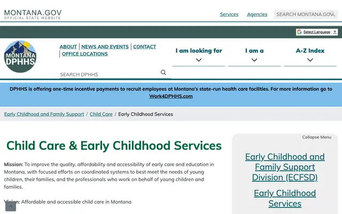Collapse the sidebar menu

click(x=316, y=137)
